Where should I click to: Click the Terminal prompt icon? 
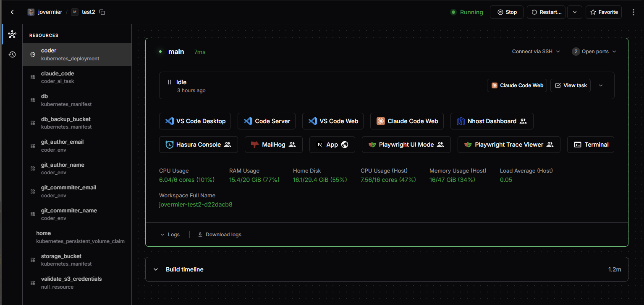tap(578, 145)
